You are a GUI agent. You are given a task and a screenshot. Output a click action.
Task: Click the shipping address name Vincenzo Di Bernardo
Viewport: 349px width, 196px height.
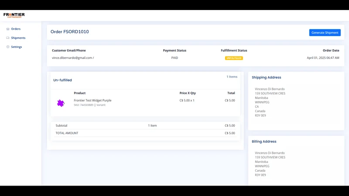pos(270,89)
